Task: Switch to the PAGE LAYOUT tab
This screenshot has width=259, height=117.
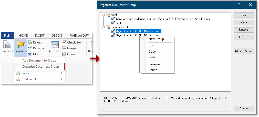Action: pyautogui.click(x=79, y=35)
